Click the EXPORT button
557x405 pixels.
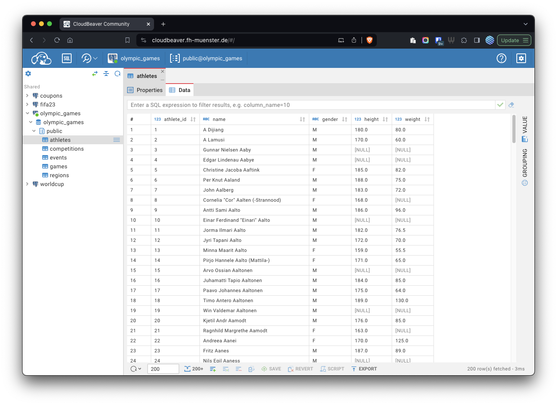pos(364,369)
